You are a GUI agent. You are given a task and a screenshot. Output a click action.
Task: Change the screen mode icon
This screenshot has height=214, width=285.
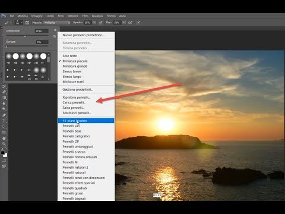pyautogui.click(x=4, y=166)
